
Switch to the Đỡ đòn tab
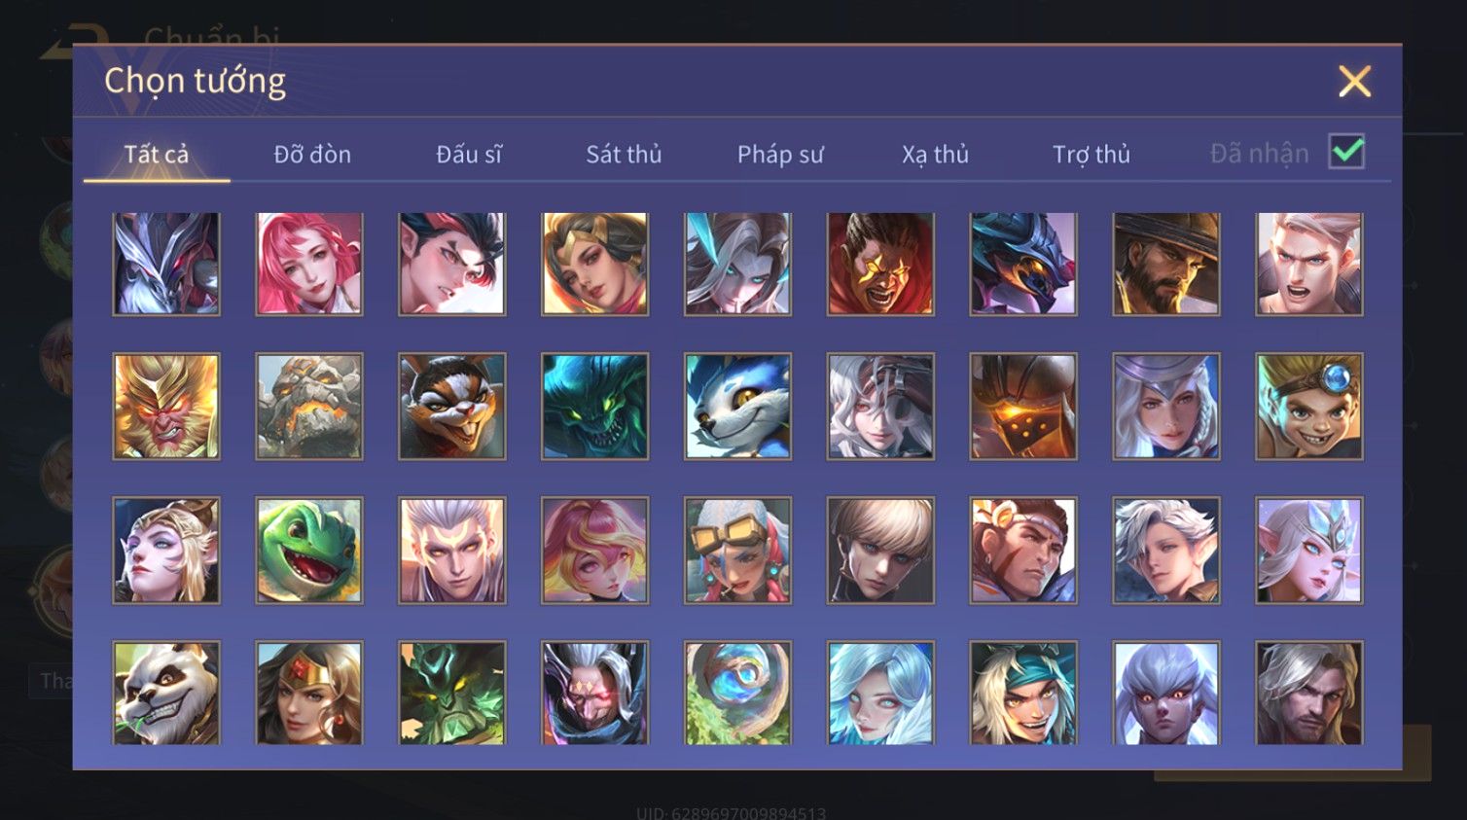click(312, 154)
